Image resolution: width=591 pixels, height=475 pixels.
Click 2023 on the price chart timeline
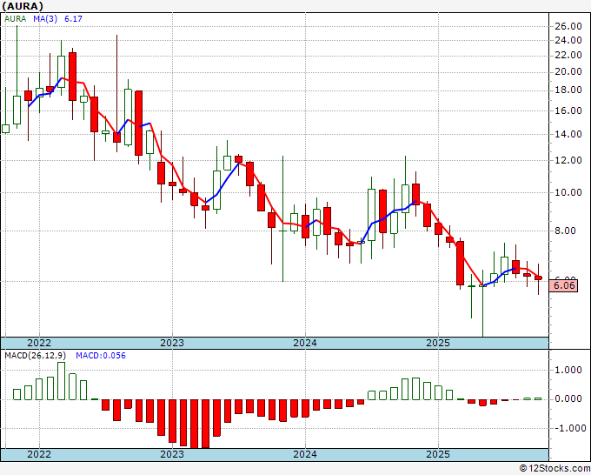coord(172,343)
